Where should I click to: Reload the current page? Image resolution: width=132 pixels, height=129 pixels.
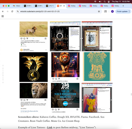pos(12,11)
